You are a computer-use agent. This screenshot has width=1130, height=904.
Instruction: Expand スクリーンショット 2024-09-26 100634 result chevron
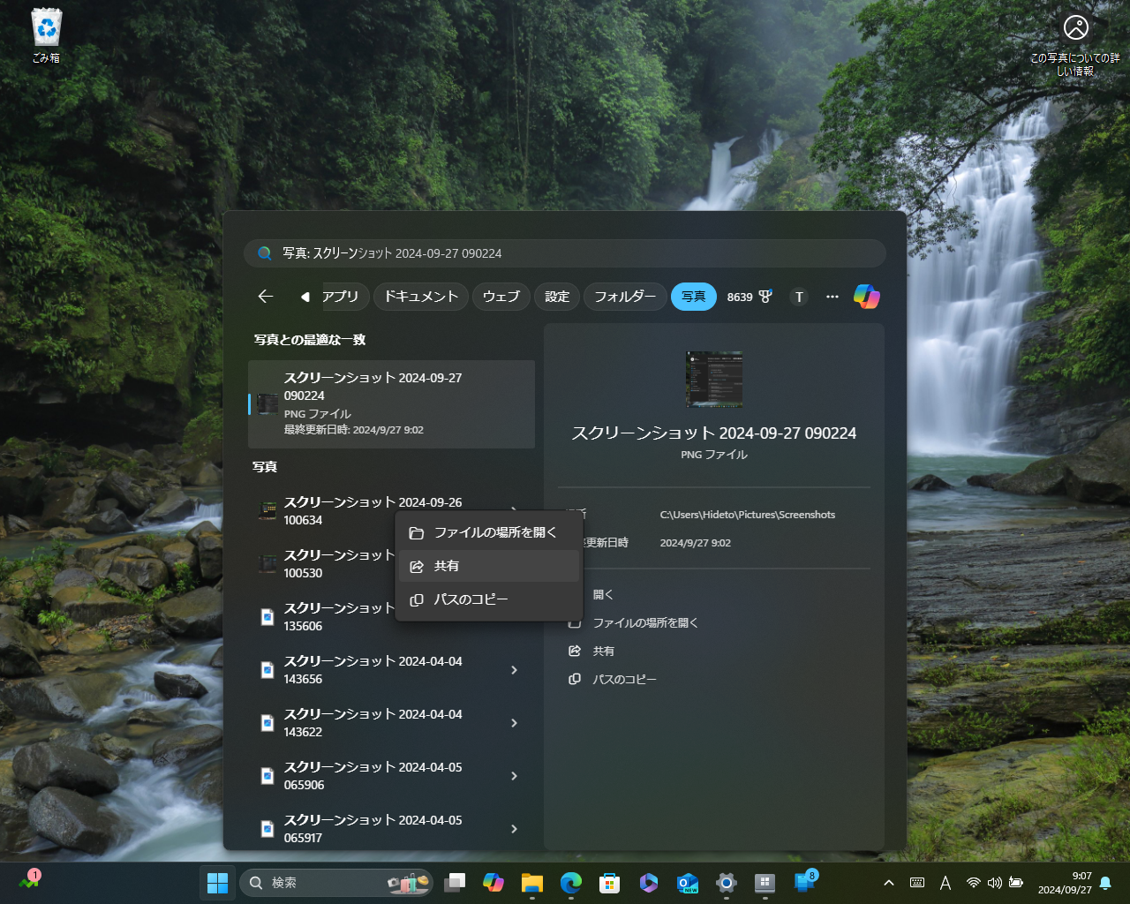[x=514, y=510]
